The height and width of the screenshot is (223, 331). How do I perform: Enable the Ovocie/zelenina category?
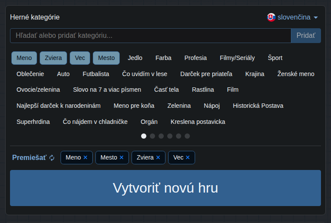pos(38,90)
